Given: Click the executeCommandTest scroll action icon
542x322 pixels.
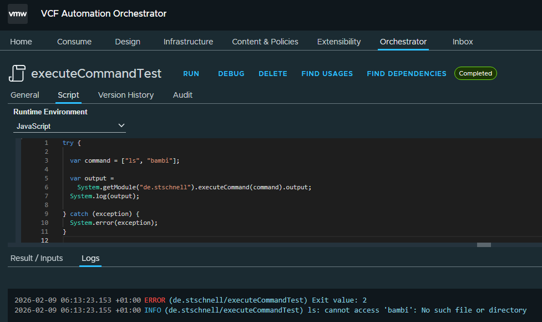Looking at the screenshot, I should tap(17, 73).
